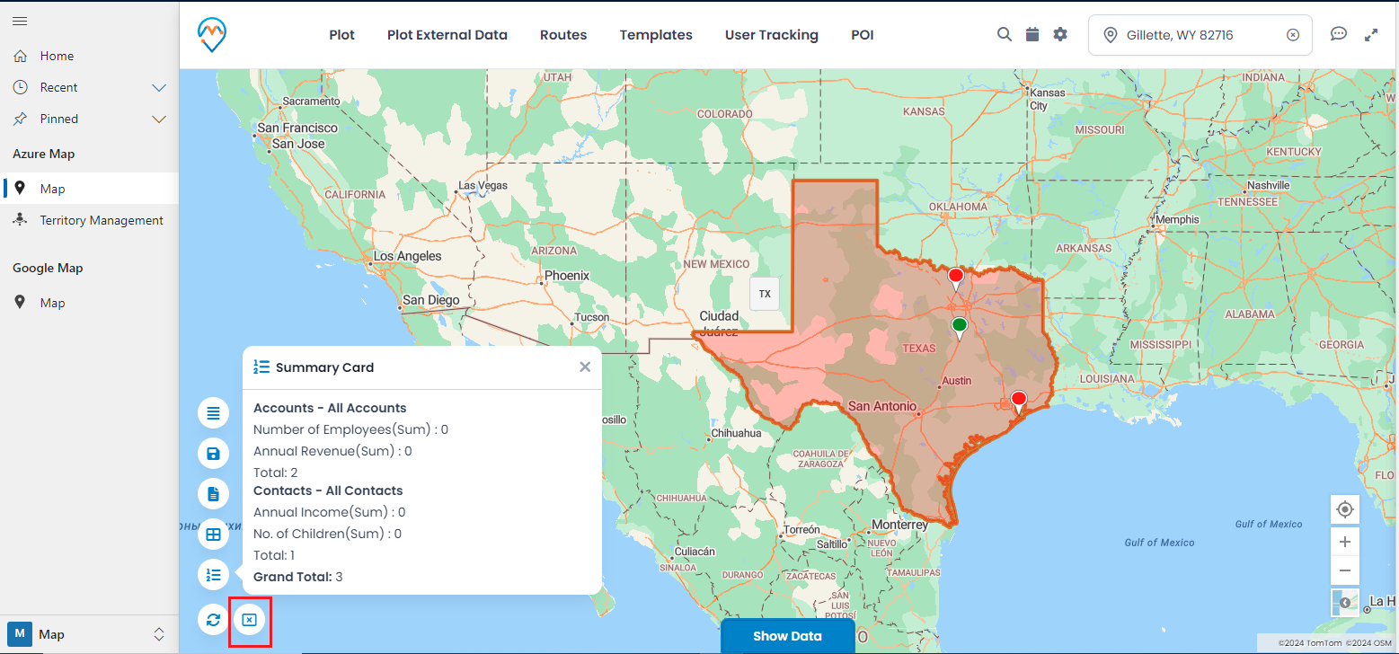Click 'No. of Children(Sum) : 0' text

[327, 534]
